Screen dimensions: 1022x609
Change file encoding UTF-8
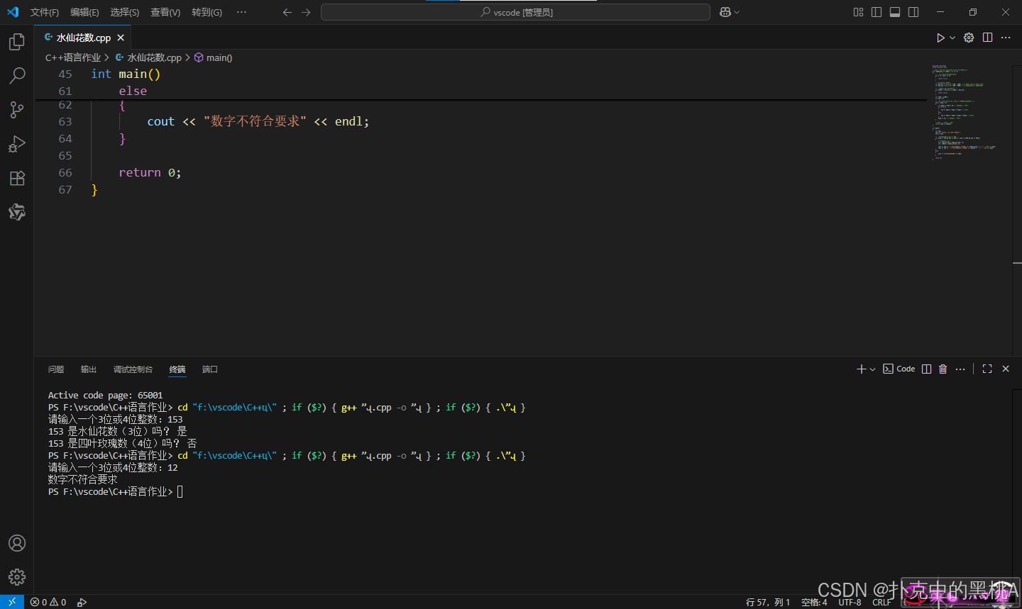850,602
